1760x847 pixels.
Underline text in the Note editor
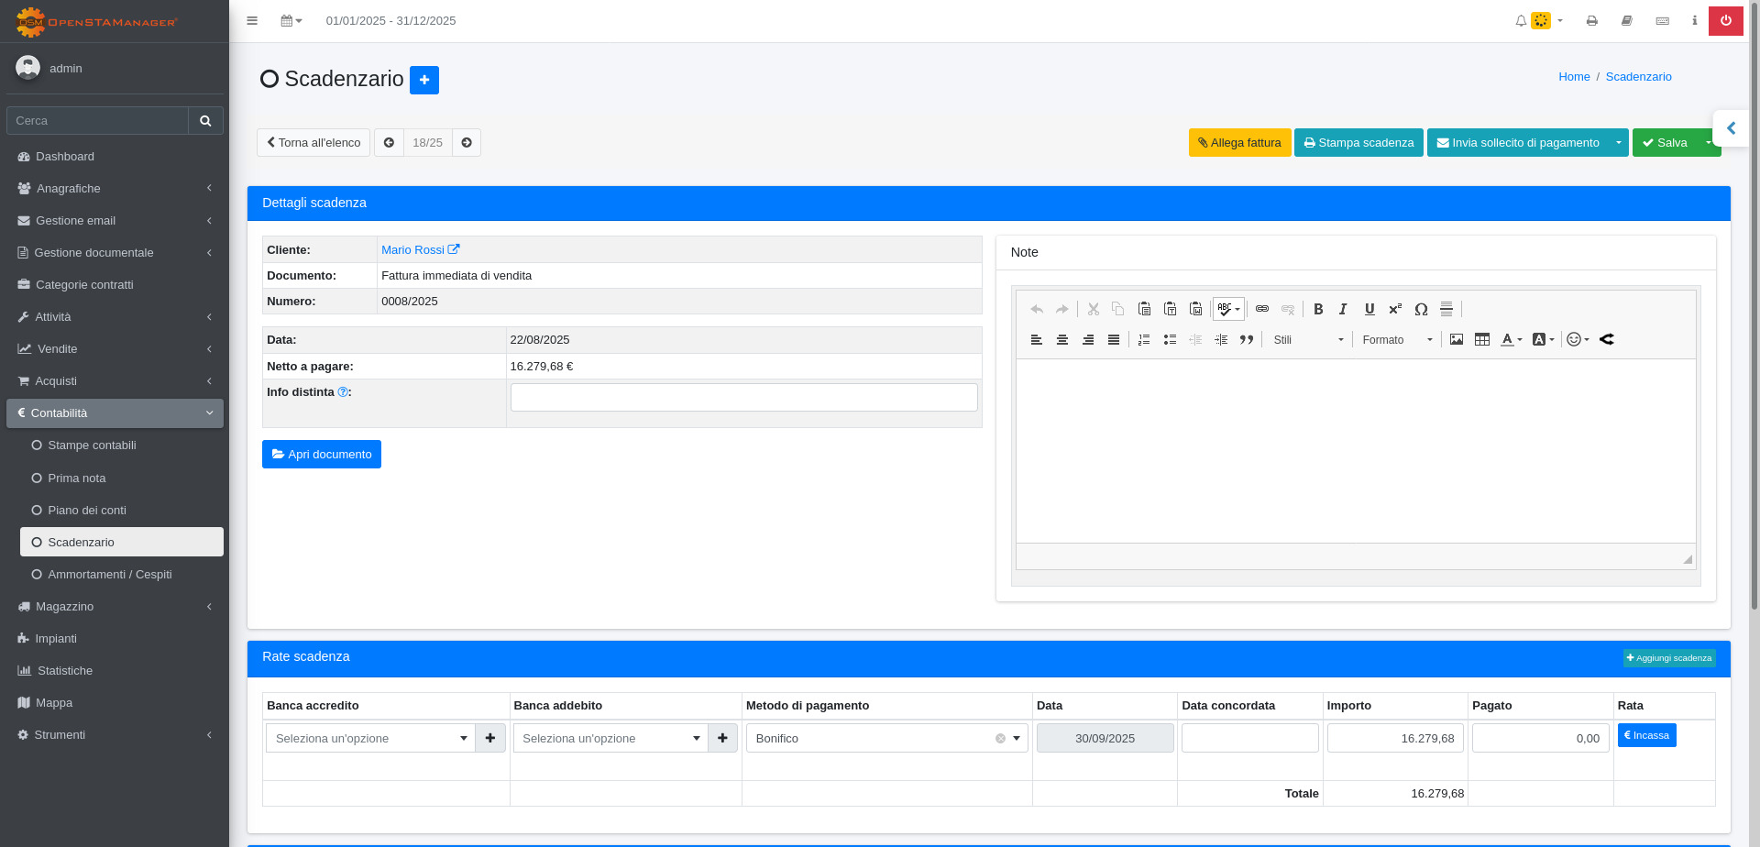[x=1369, y=309]
